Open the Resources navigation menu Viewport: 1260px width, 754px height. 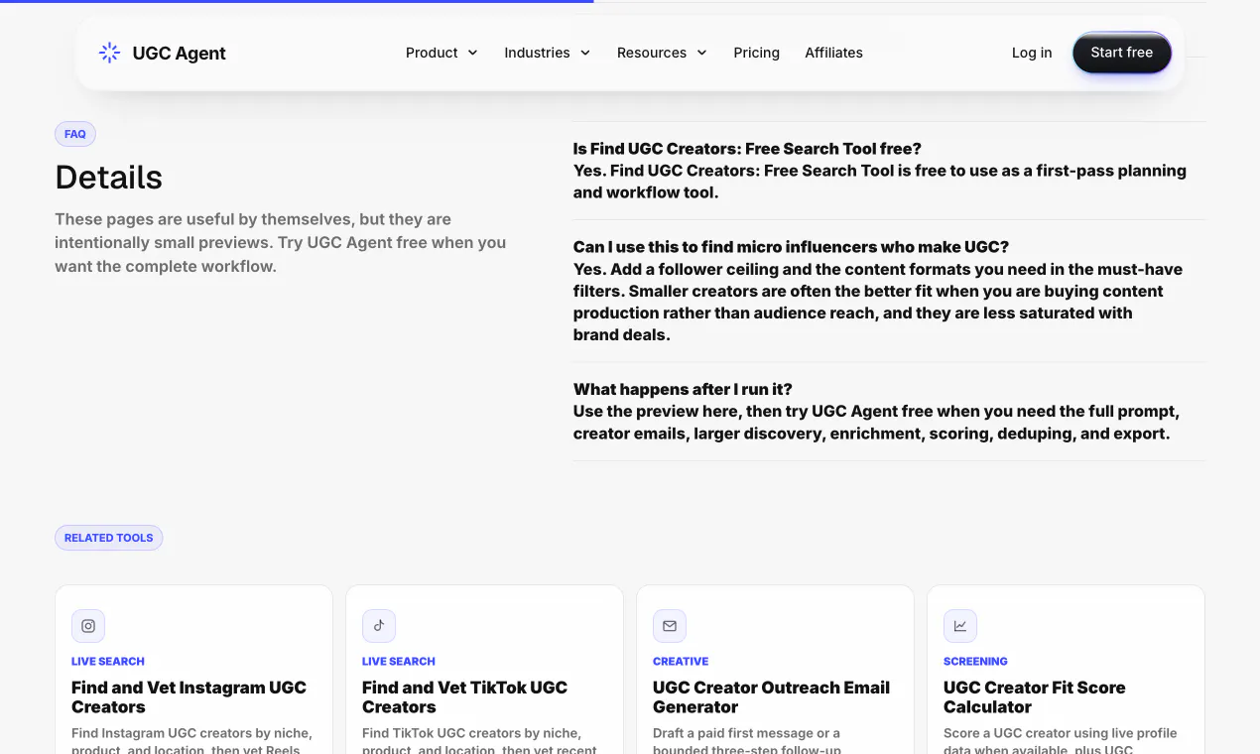[x=662, y=53]
